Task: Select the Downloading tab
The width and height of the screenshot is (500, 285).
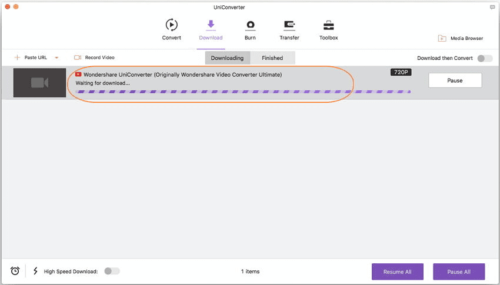Action: (227, 58)
